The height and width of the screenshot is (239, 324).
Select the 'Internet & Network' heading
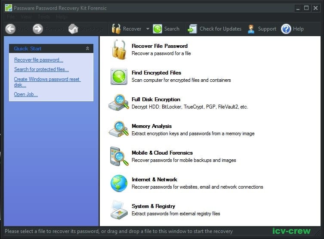click(x=154, y=180)
